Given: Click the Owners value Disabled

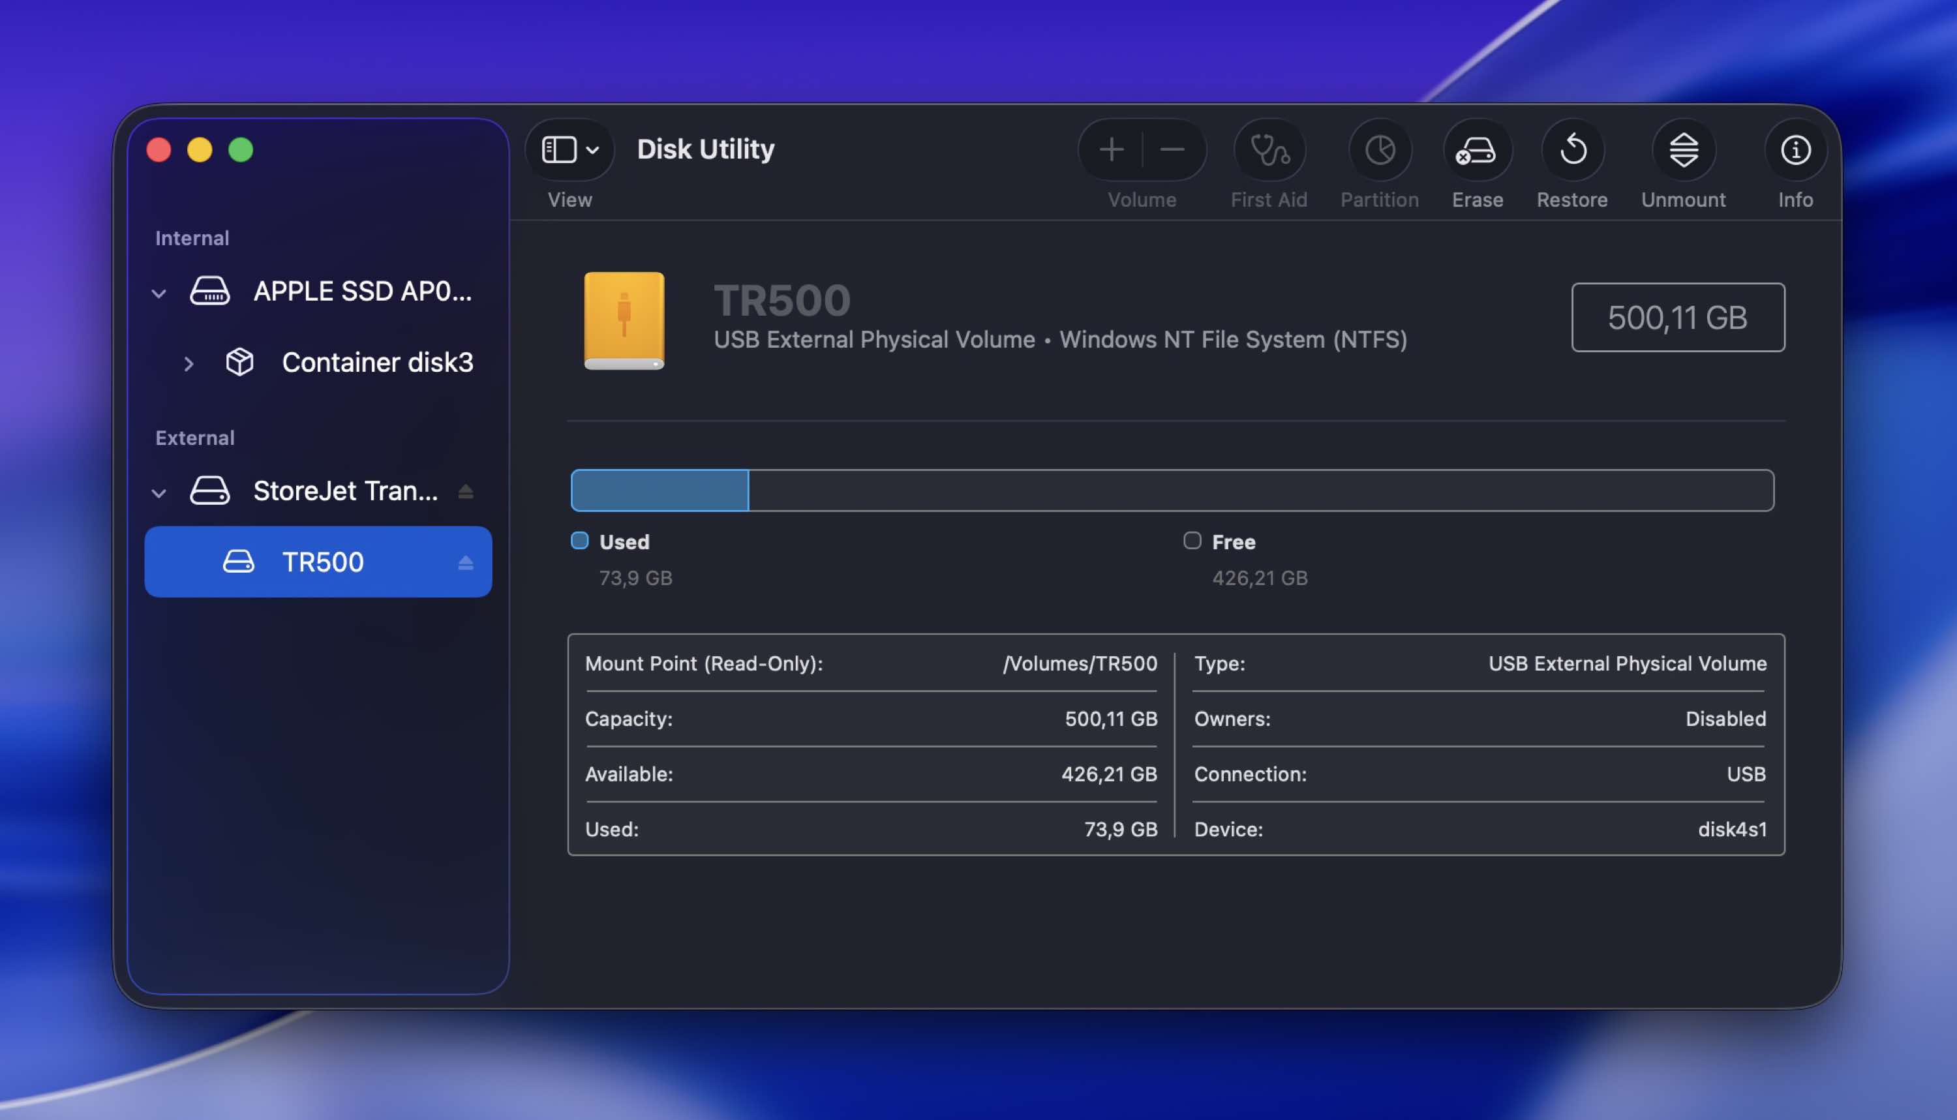Looking at the screenshot, I should point(1725,718).
